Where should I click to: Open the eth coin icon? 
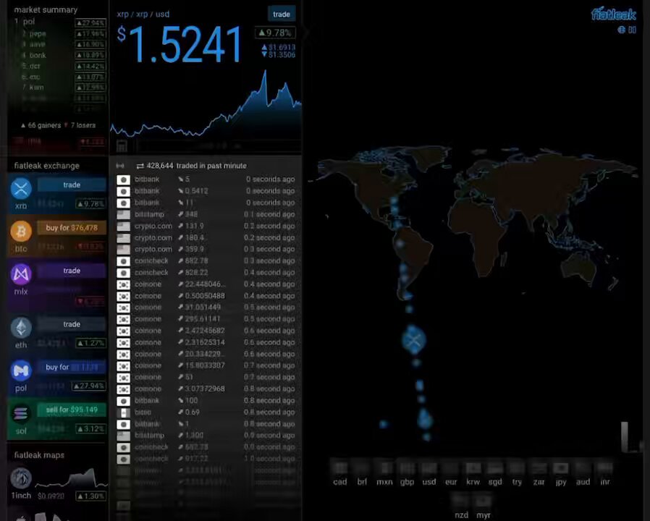21,328
